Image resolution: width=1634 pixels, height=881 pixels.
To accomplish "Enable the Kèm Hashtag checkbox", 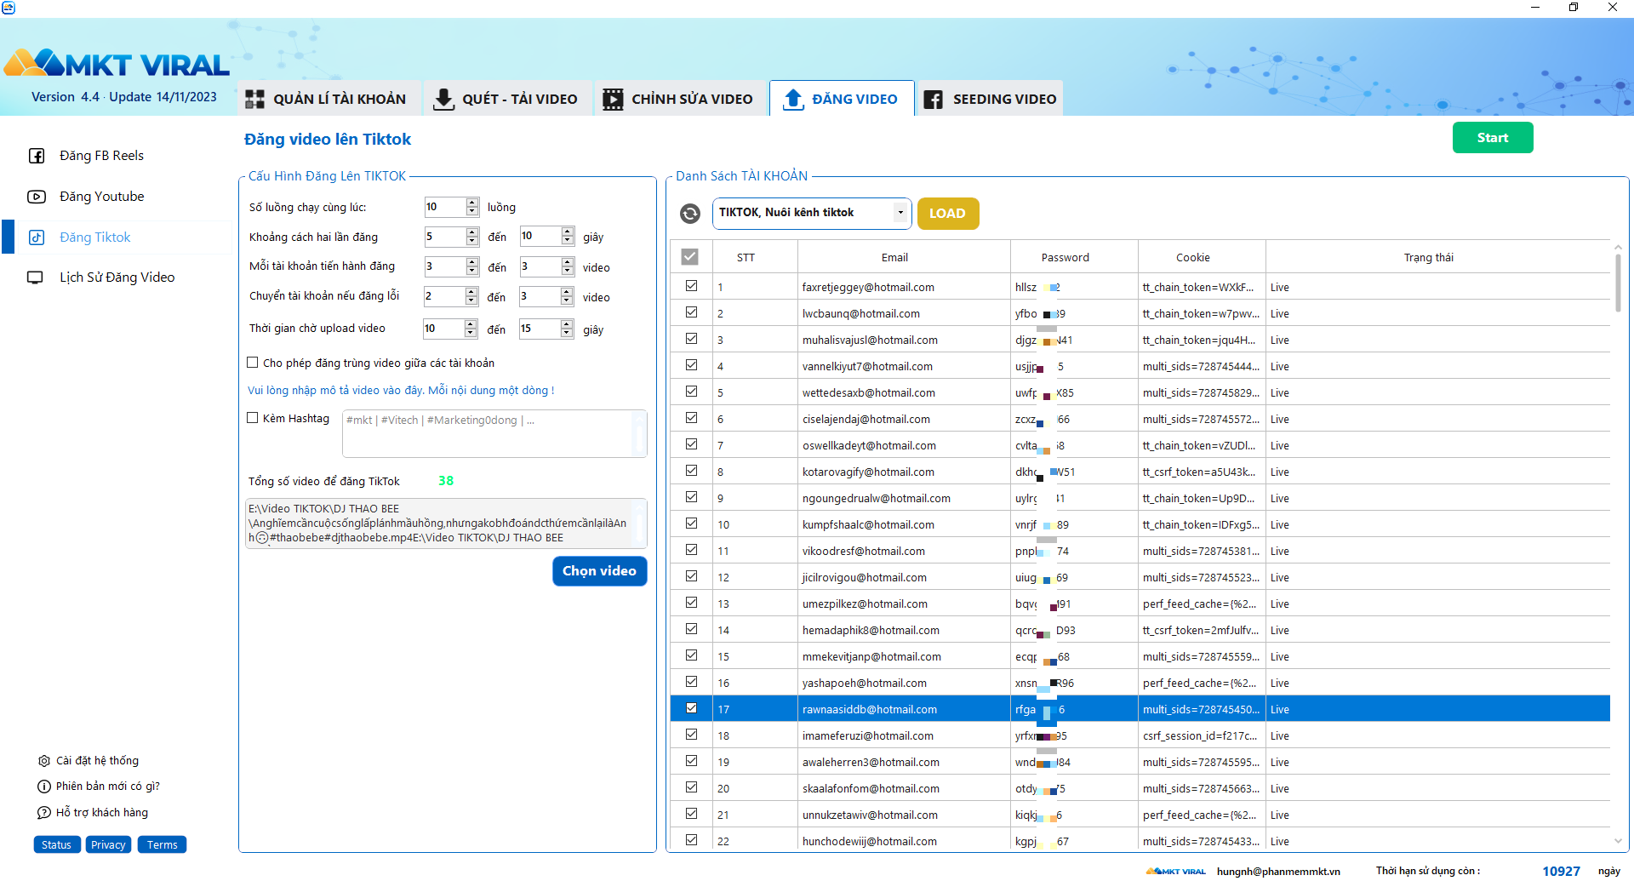I will click(253, 418).
